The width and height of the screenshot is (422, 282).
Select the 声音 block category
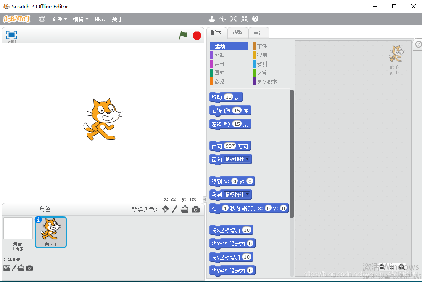229,64
